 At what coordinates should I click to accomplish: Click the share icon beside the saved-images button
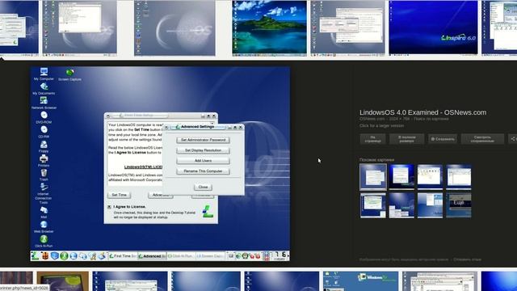(513, 139)
